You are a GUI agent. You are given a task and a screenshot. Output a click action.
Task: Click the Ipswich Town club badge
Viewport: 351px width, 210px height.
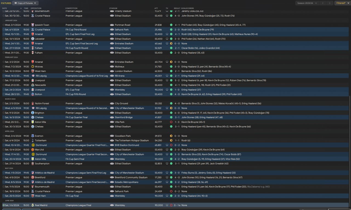33,25
